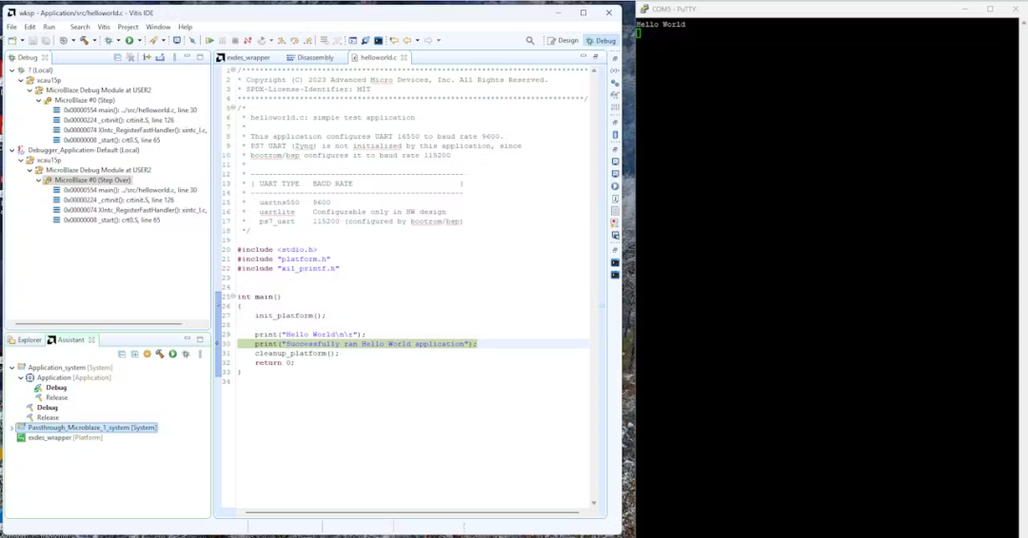Open the dropdown arrow beside the Debug bug icon

[x=117, y=41]
